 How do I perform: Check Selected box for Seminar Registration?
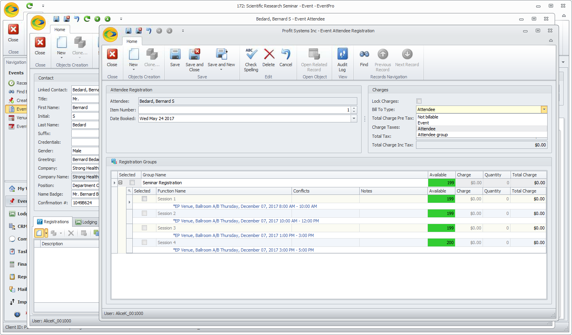coord(132,183)
